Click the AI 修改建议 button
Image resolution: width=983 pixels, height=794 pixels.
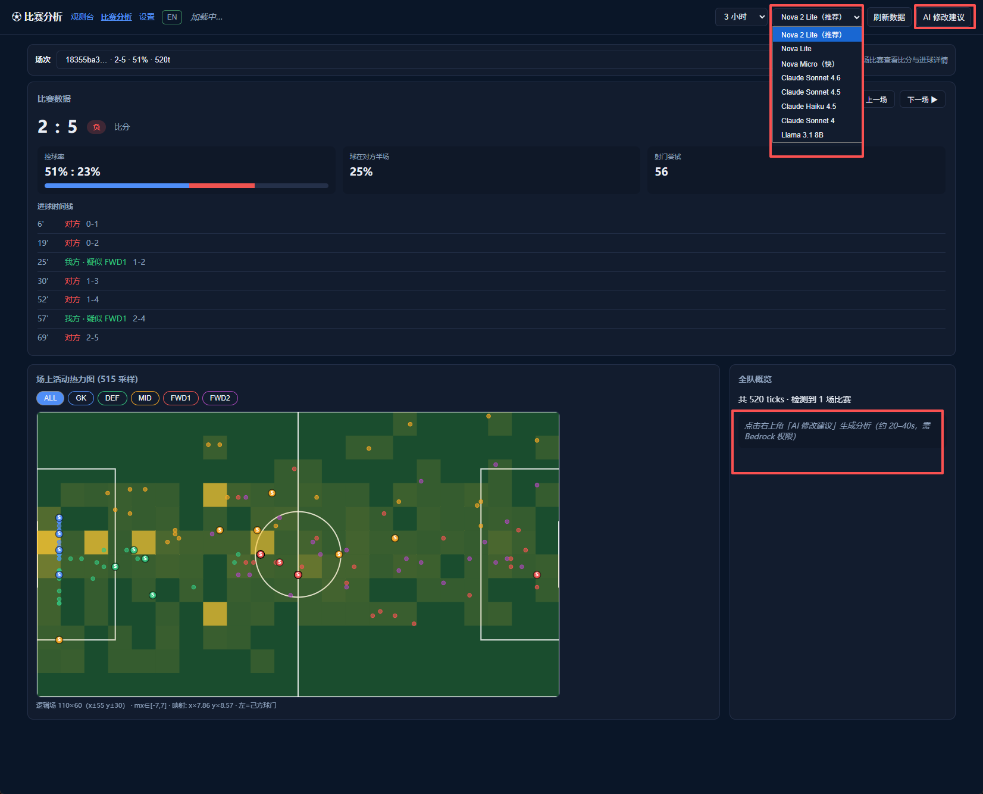[x=944, y=17]
